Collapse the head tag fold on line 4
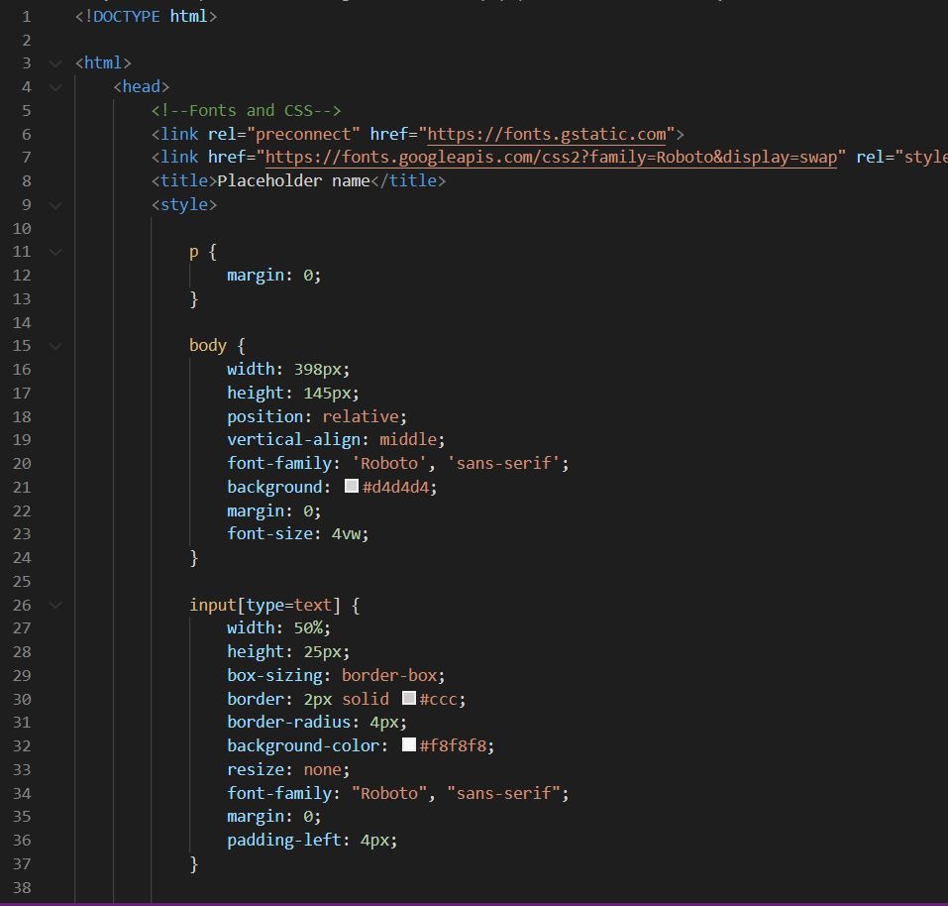 click(x=55, y=87)
